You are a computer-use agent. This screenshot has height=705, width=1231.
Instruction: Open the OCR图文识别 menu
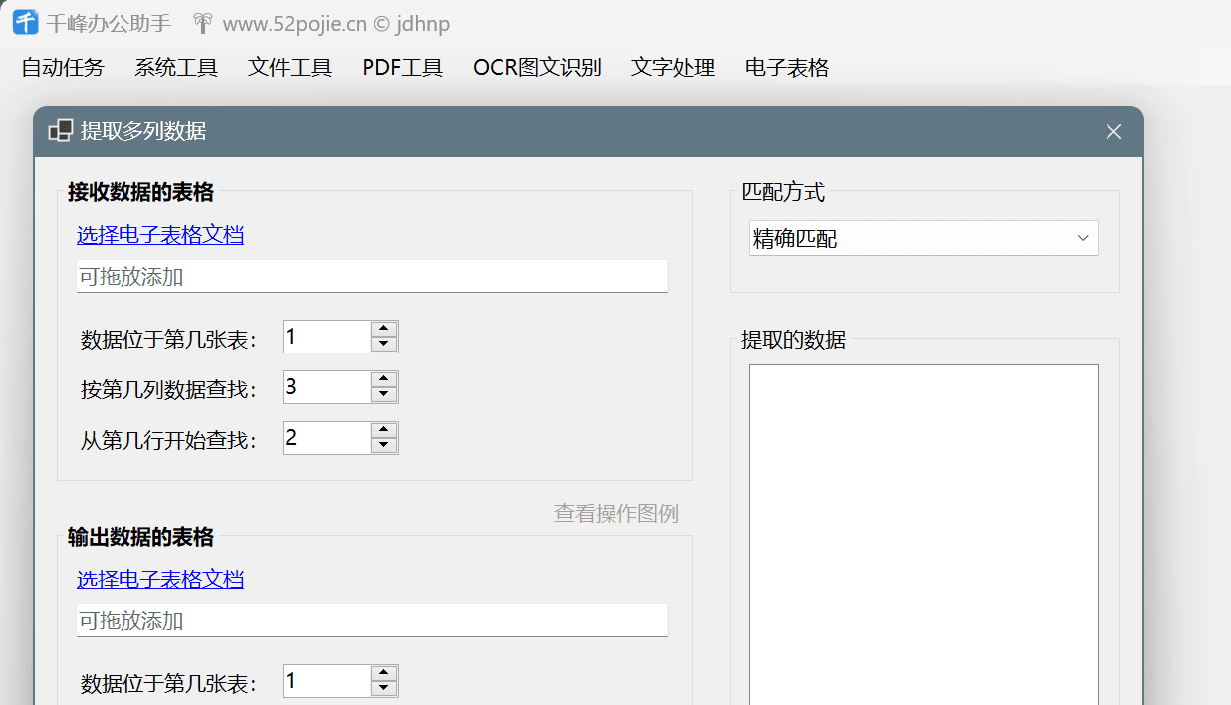pyautogui.click(x=538, y=68)
